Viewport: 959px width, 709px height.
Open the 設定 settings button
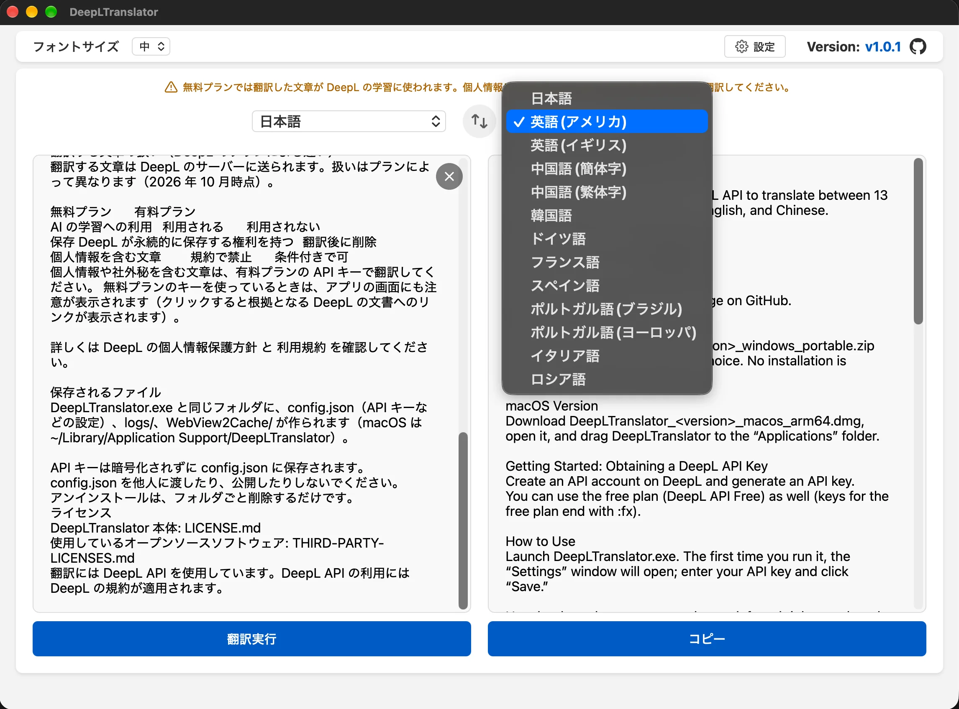coord(754,46)
